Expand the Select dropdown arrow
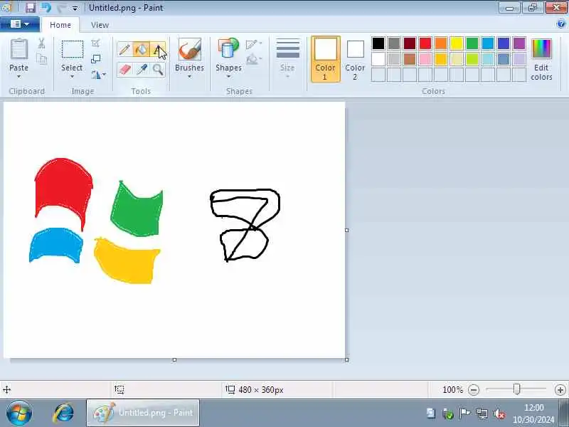This screenshot has height=427, width=569. [72, 77]
